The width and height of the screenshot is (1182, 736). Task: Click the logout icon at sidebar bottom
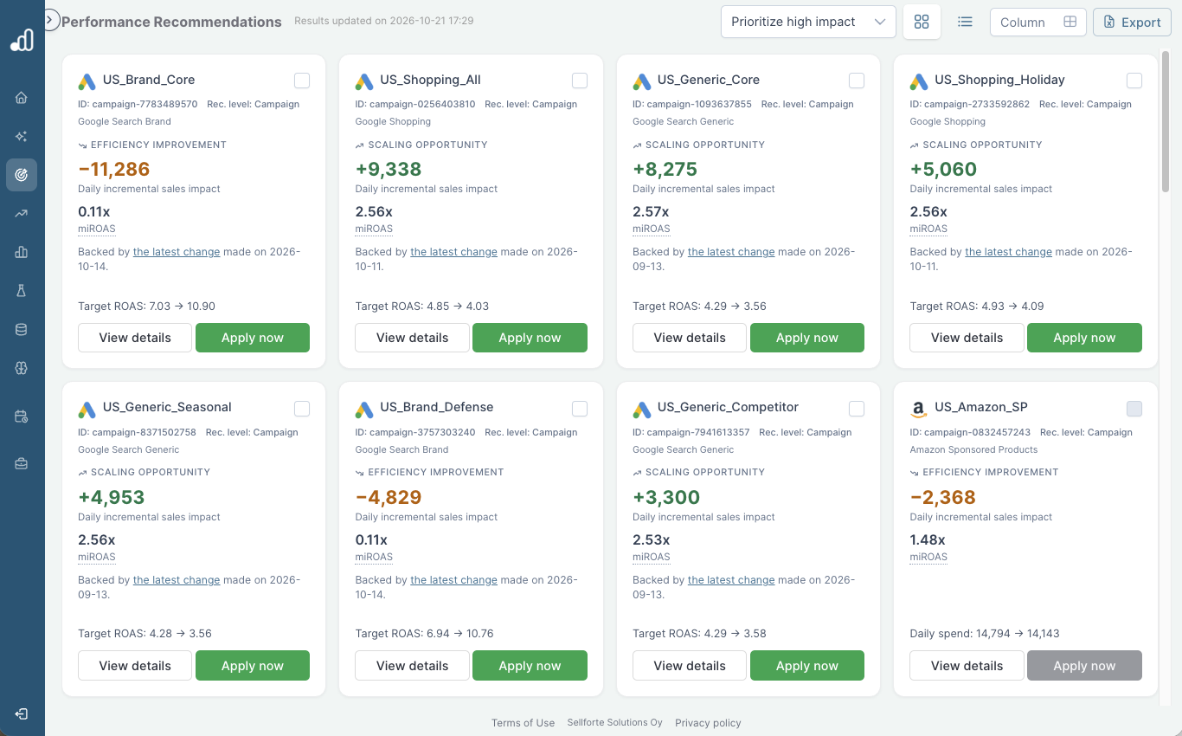[22, 713]
